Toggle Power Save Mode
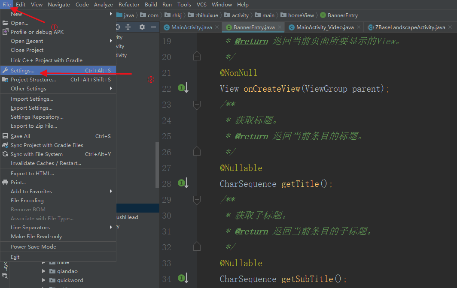 [58, 247]
